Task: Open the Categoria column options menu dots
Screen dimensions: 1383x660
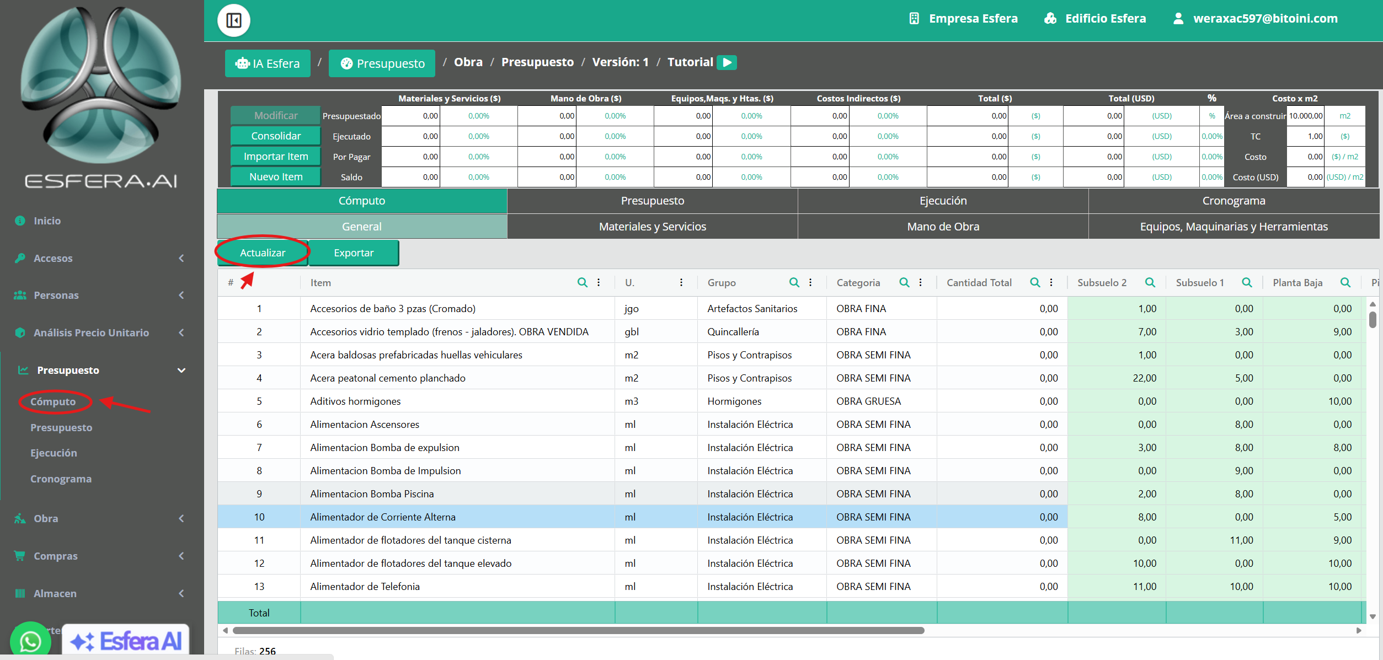Action: tap(921, 282)
